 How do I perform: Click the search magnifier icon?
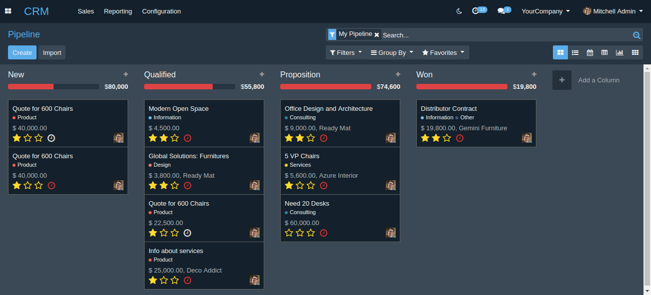coord(636,35)
